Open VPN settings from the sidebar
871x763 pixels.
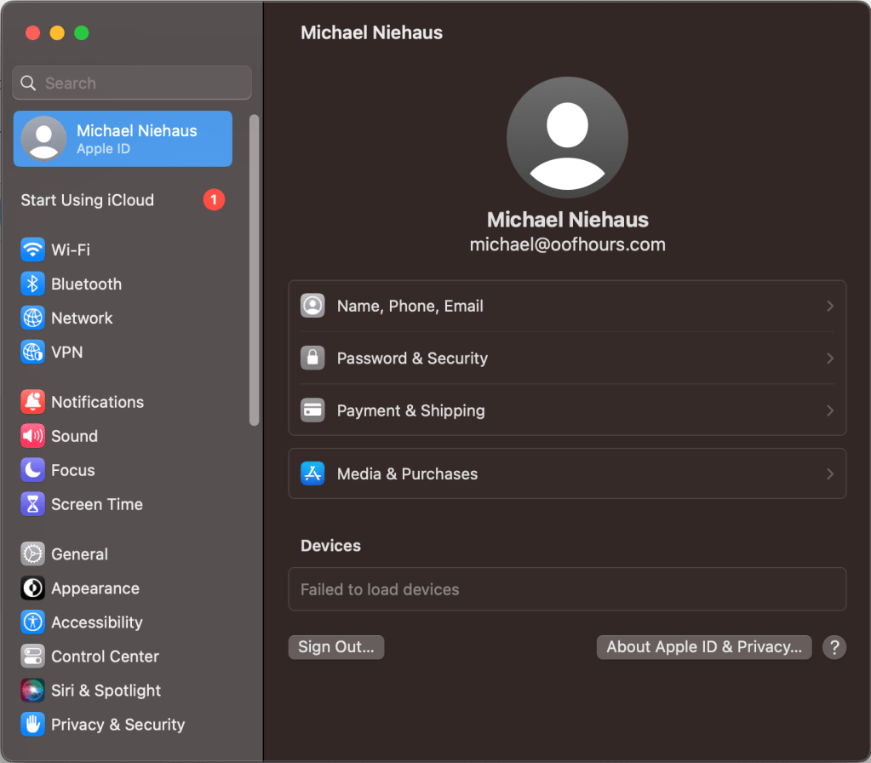click(x=33, y=352)
